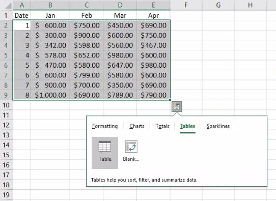Select column F header
The height and width of the screenshot is (201, 276).
186,5
